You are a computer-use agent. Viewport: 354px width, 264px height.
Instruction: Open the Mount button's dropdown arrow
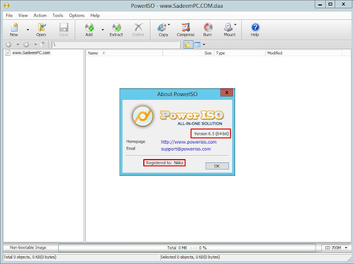pos(235,24)
